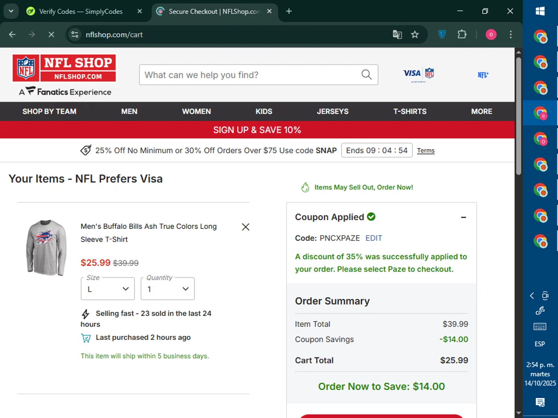Click the site information icon beside URL
The width and height of the screenshot is (558, 418).
pyautogui.click(x=75, y=35)
